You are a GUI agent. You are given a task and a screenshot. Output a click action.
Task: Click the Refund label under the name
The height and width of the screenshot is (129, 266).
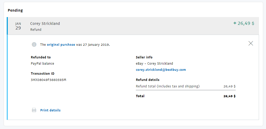click(x=36, y=29)
